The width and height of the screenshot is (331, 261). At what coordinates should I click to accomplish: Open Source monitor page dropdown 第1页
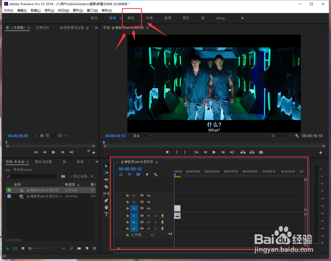tap(50, 135)
